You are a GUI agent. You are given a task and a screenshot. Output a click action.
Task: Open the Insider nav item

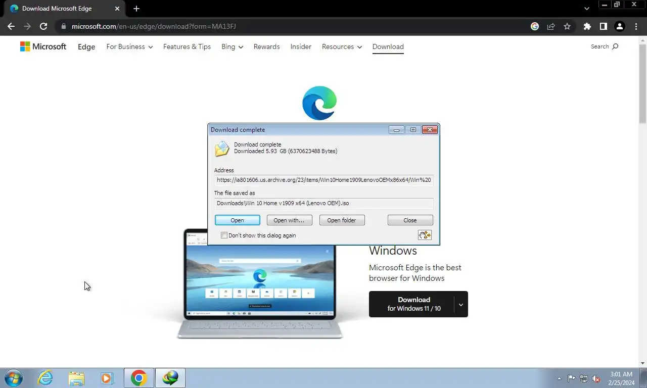301,46
